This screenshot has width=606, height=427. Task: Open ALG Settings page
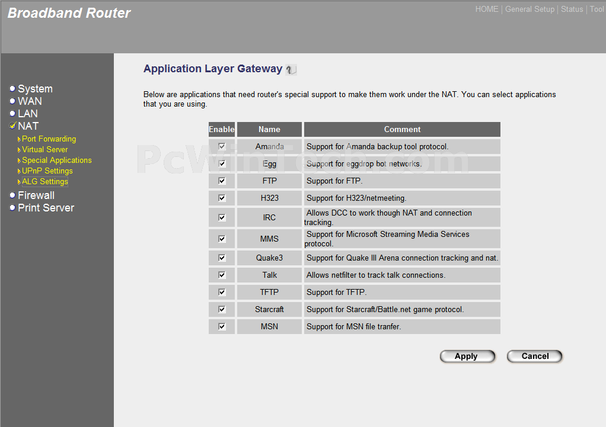45,181
